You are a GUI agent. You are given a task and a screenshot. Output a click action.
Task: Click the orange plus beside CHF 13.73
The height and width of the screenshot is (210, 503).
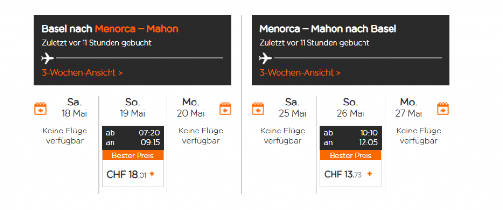point(369,174)
